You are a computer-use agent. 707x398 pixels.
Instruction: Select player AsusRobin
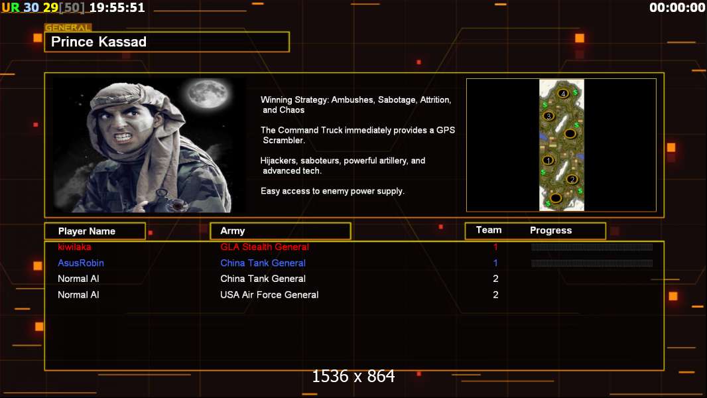81,263
